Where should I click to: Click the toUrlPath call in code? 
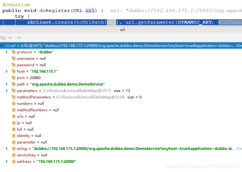pos(90,22)
